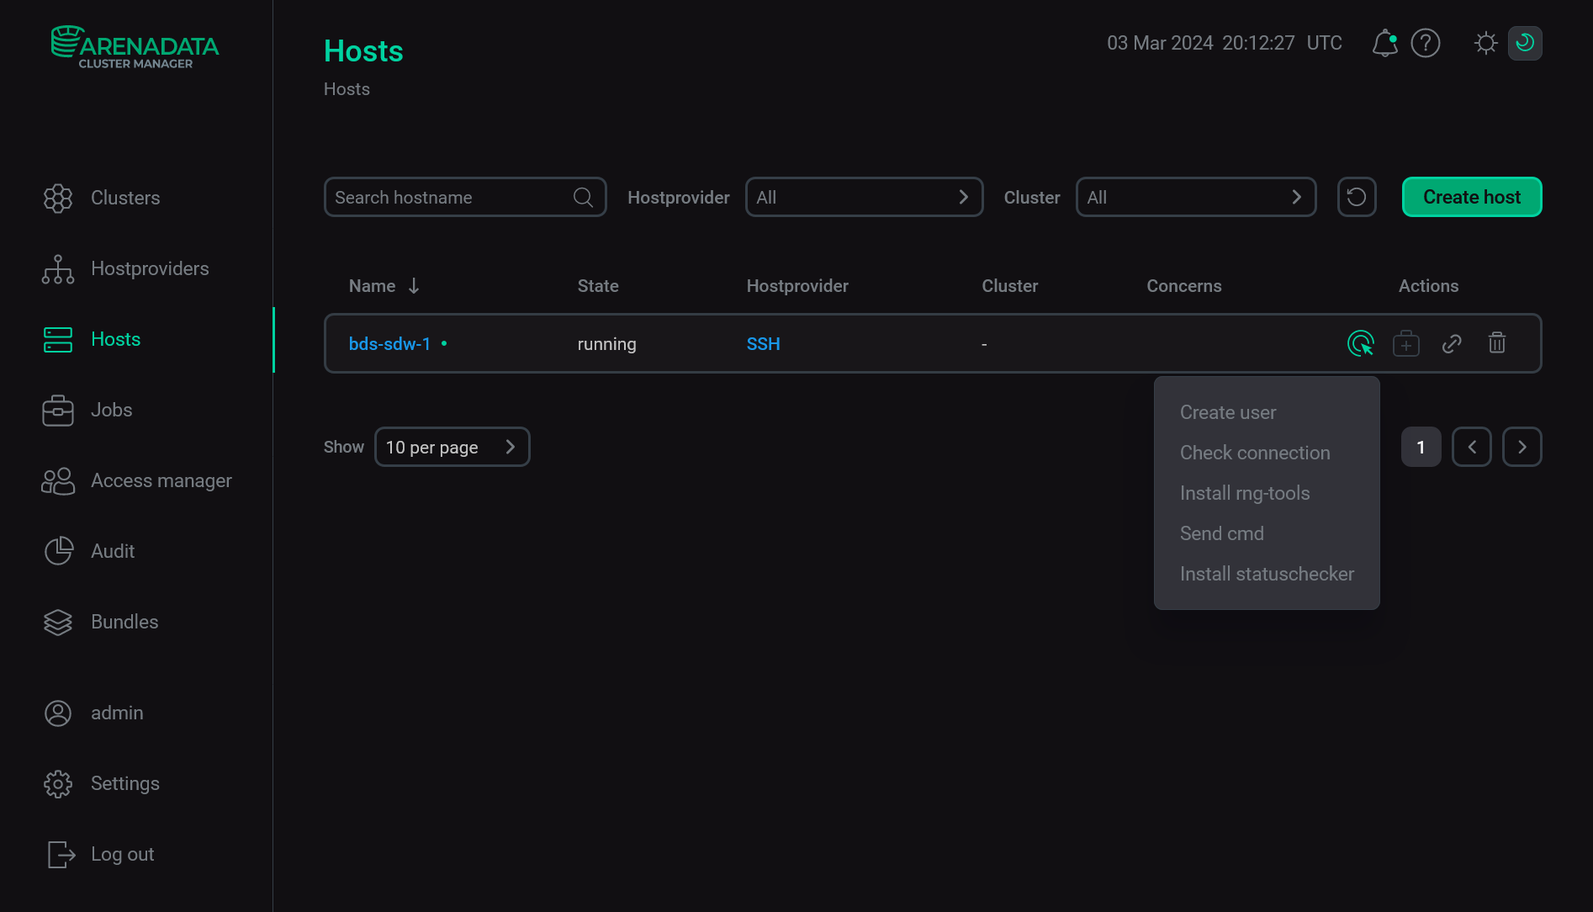Go to Access manager section
The height and width of the screenshot is (912, 1593).
click(161, 480)
